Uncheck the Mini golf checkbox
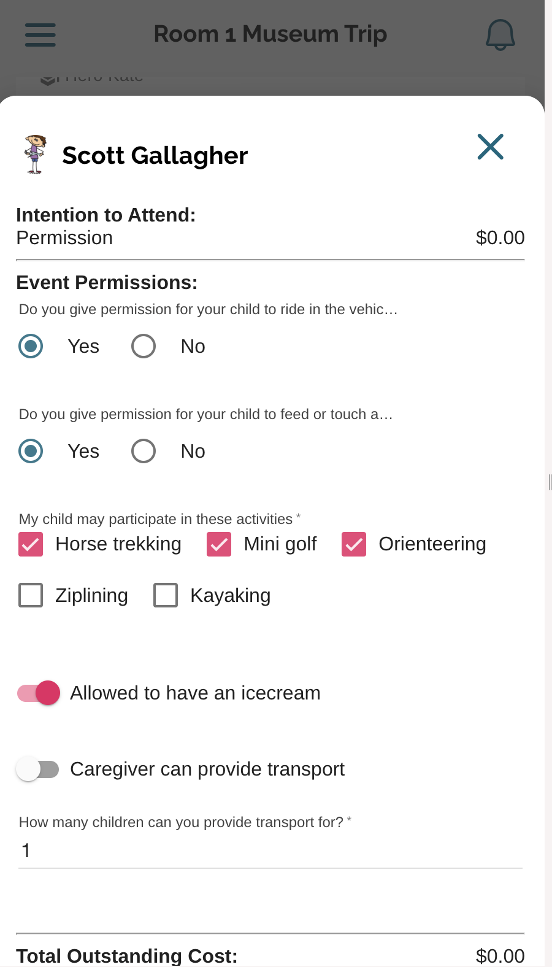 [x=219, y=544]
